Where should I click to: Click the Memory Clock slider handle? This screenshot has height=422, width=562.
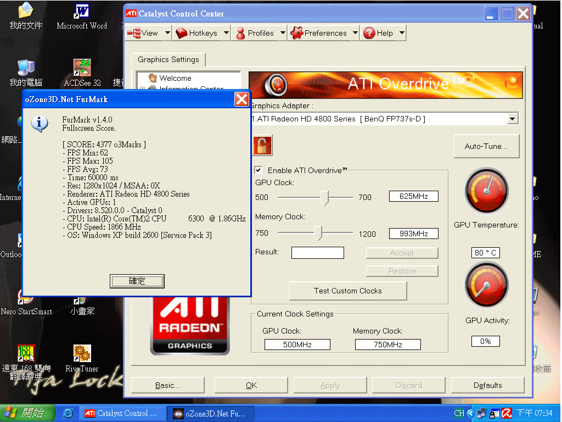317,234
